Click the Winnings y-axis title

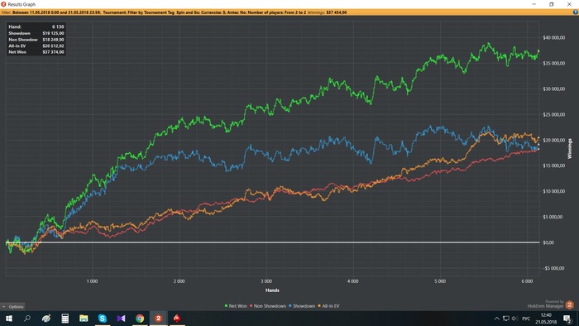pos(569,149)
